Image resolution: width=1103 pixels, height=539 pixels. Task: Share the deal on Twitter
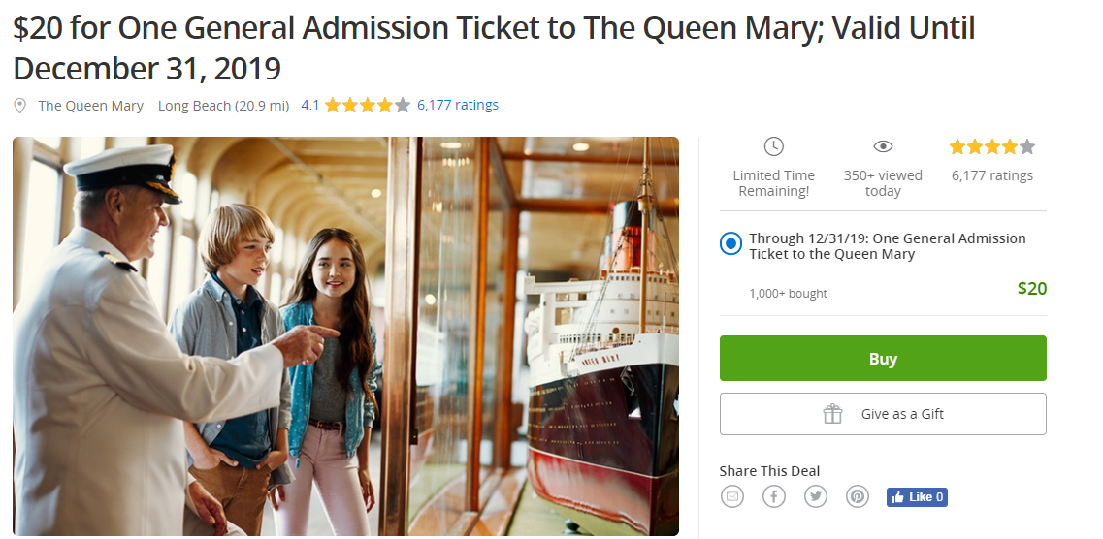point(816,496)
